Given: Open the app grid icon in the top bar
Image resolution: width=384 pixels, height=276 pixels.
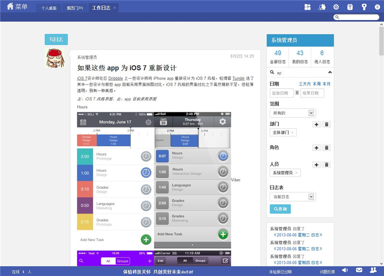Looking at the screenshot, I should 308,7.
